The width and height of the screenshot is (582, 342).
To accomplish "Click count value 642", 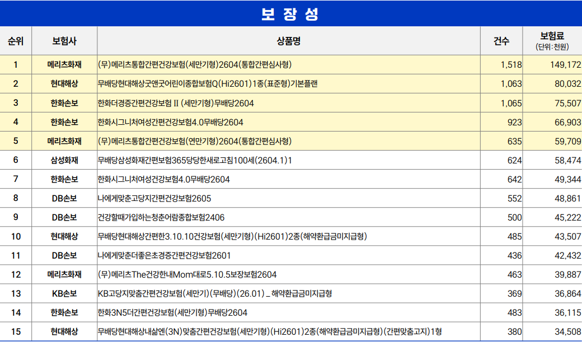I will pyautogui.click(x=514, y=179).
